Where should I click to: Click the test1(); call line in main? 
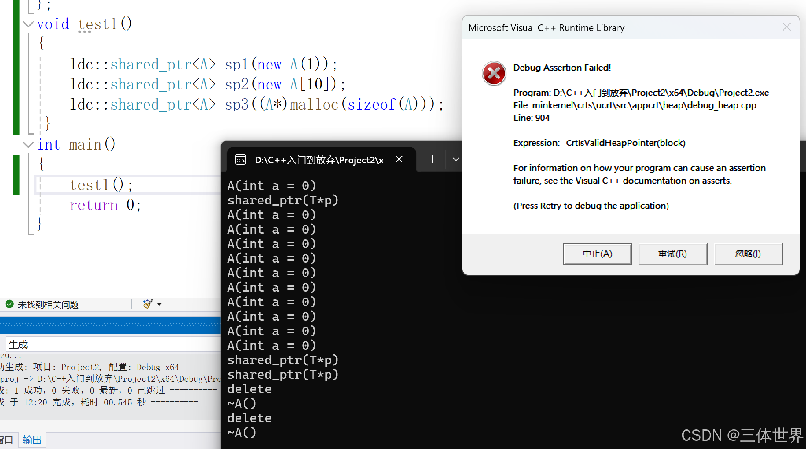[101, 185]
